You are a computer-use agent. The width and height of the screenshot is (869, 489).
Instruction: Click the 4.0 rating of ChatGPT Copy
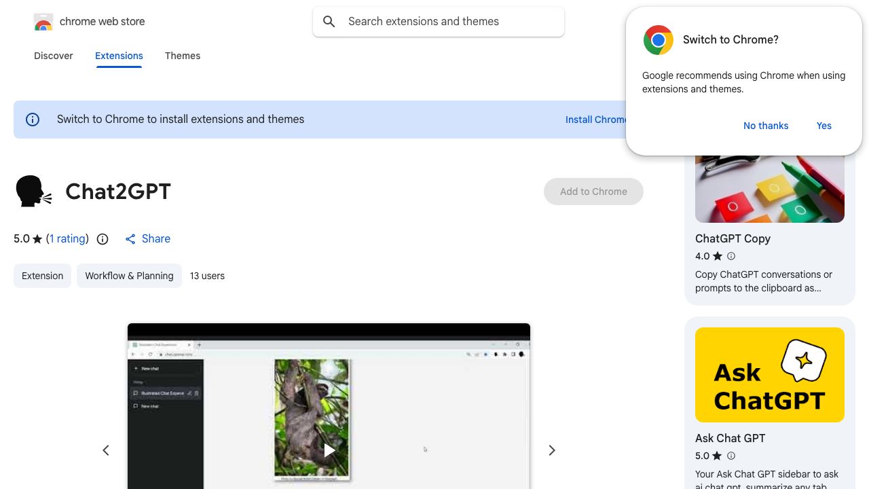(702, 256)
